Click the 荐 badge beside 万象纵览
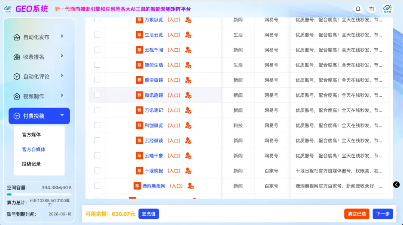The height and width of the screenshot is (225, 403). (139, 20)
